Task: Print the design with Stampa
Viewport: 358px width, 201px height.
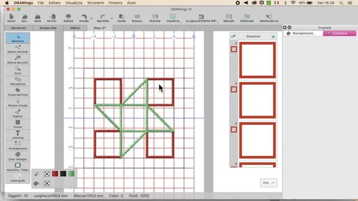Action: coord(68,18)
